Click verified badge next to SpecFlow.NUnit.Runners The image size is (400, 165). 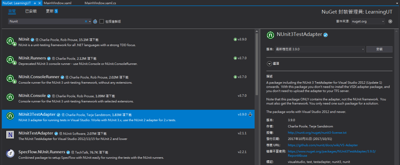click(x=68, y=152)
